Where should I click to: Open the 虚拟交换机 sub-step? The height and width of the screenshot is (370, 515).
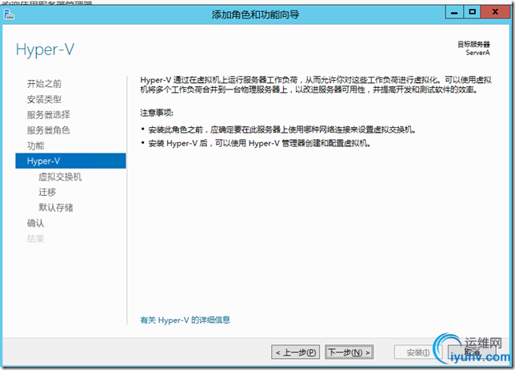[60, 177]
